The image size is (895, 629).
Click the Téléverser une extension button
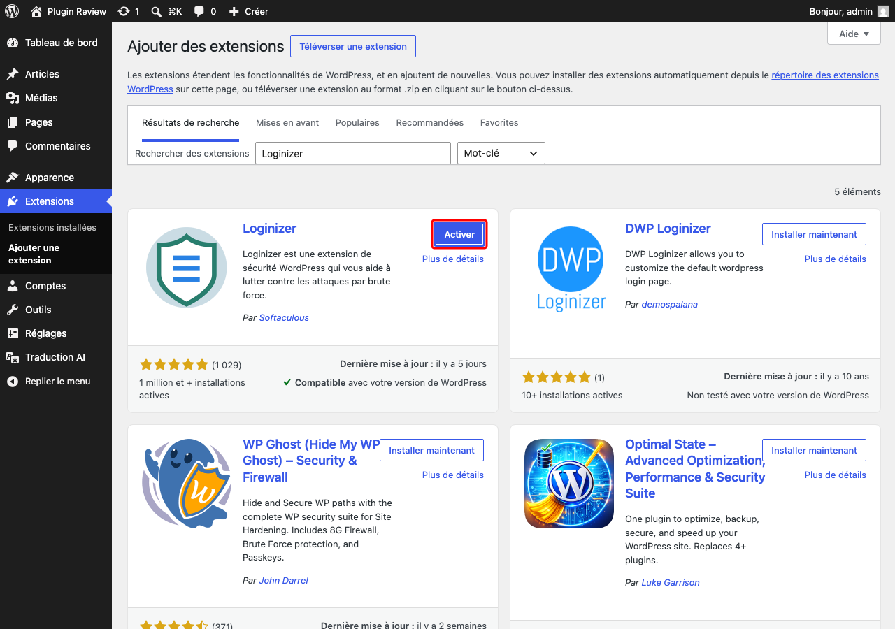point(353,46)
